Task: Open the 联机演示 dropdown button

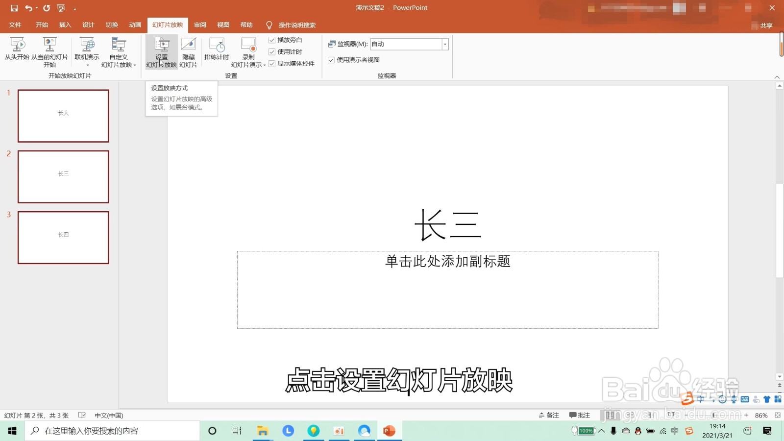Action: pyautogui.click(x=87, y=52)
